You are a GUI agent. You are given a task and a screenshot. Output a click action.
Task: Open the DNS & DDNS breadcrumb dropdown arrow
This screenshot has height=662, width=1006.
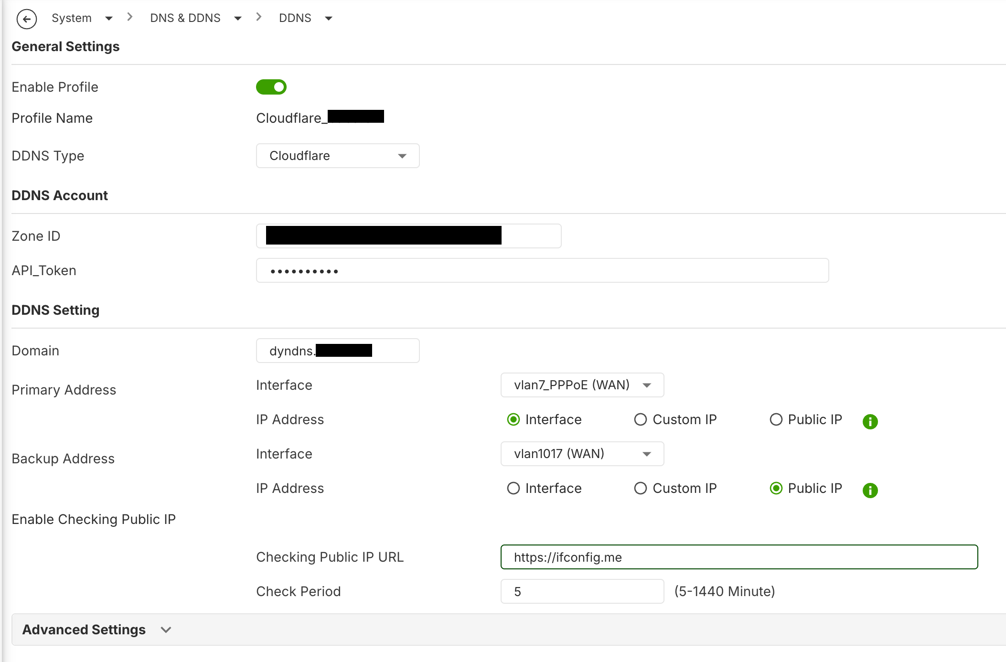[x=238, y=19]
